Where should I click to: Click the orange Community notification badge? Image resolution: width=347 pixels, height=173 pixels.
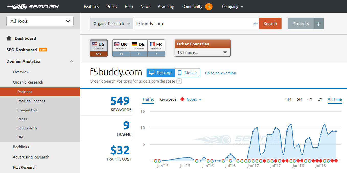[x=209, y=7]
